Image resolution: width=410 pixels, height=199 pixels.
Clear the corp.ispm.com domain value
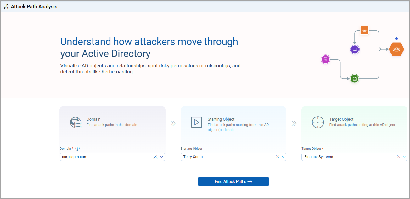(155, 156)
